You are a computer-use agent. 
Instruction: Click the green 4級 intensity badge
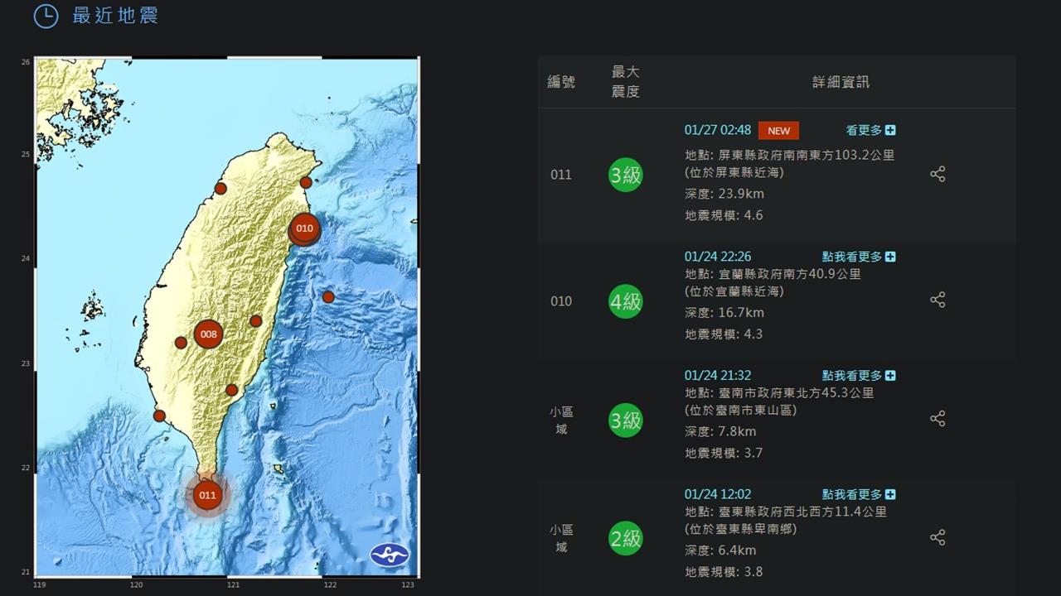(x=626, y=301)
